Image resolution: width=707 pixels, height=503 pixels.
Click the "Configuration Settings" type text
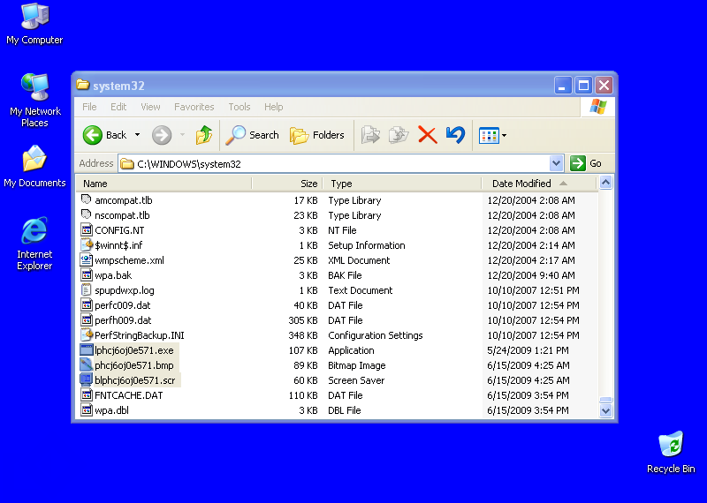click(375, 335)
